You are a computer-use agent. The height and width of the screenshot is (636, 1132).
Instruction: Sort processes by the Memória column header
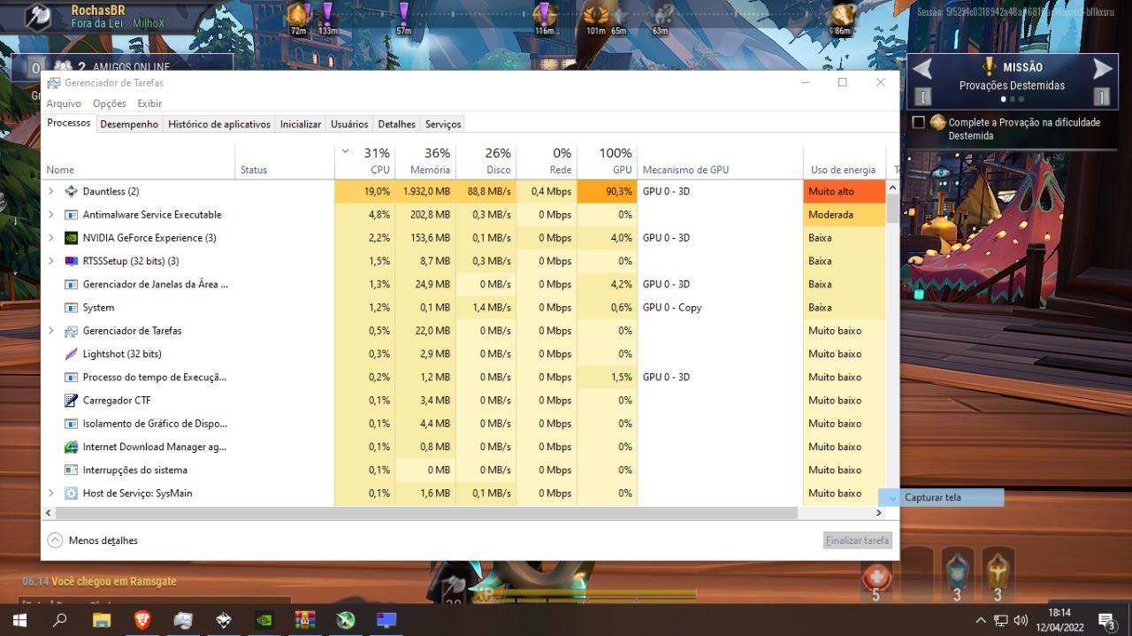point(425,161)
